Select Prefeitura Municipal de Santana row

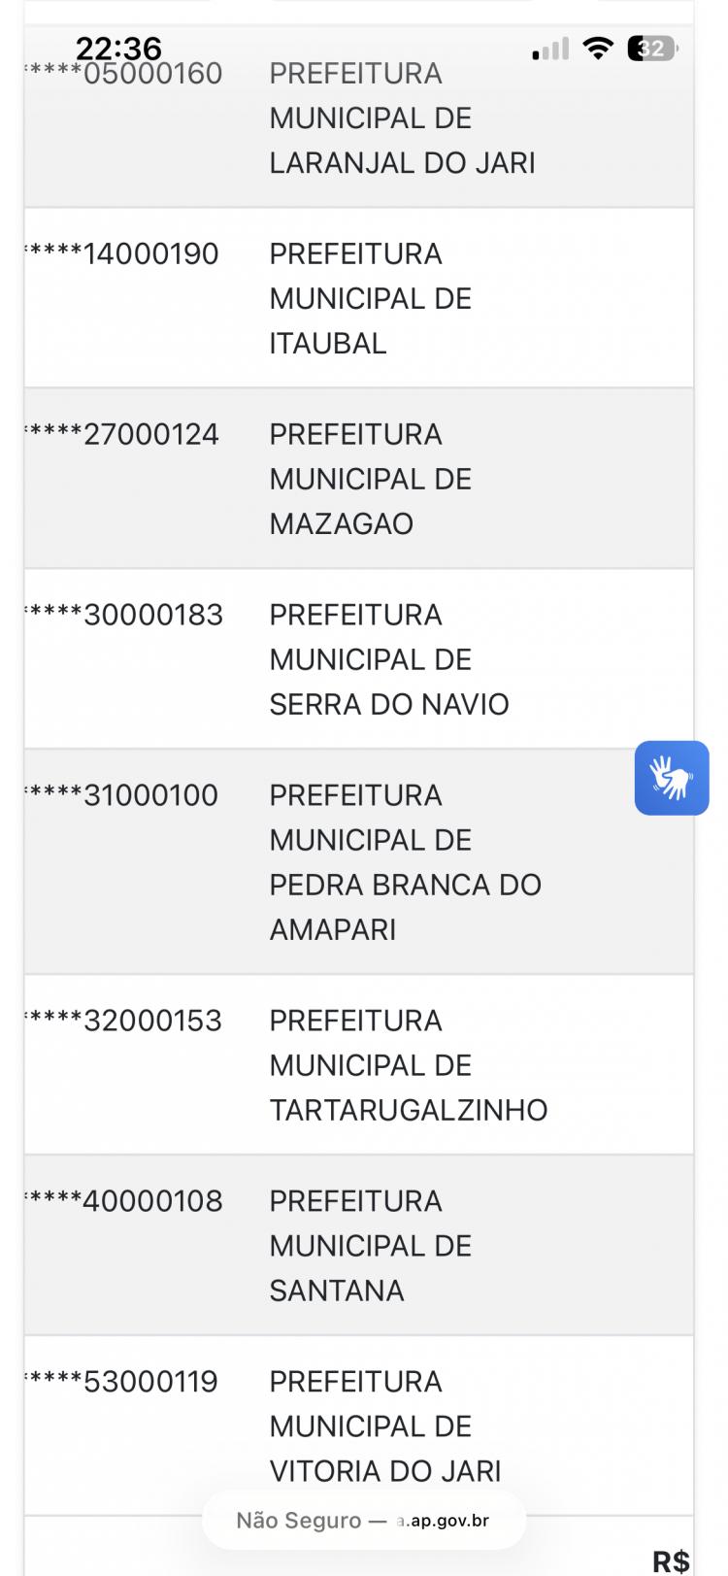[x=370, y=1246]
